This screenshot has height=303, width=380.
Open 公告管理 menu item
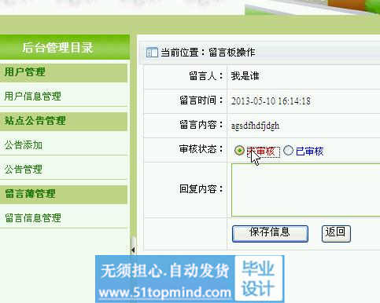tap(24, 170)
